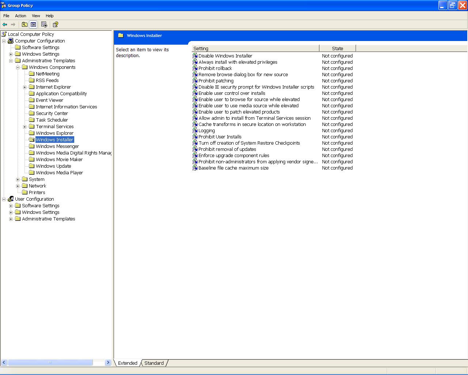The width and height of the screenshot is (468, 375).
Task: Click the folder icon next to RSS Feeds
Action: click(31, 80)
